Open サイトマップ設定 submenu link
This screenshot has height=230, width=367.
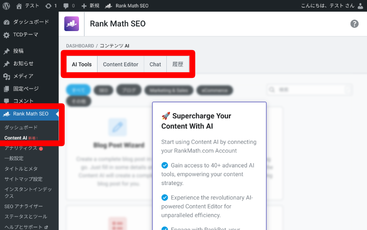pyautogui.click(x=23, y=179)
